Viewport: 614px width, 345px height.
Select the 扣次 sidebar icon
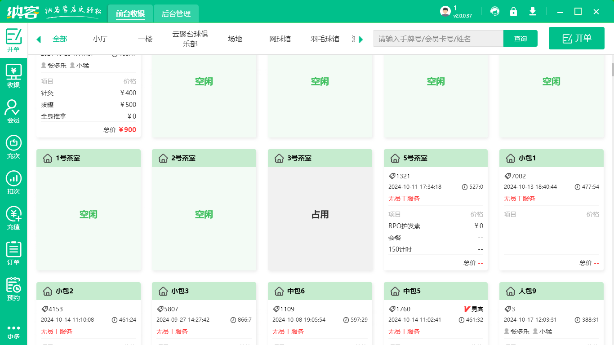pos(13,183)
